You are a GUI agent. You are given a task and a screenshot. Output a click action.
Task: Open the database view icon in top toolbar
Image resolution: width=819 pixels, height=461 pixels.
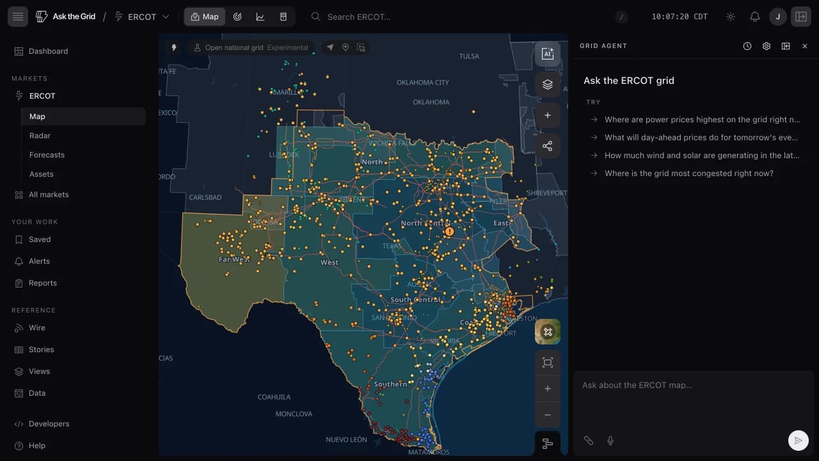click(x=283, y=17)
